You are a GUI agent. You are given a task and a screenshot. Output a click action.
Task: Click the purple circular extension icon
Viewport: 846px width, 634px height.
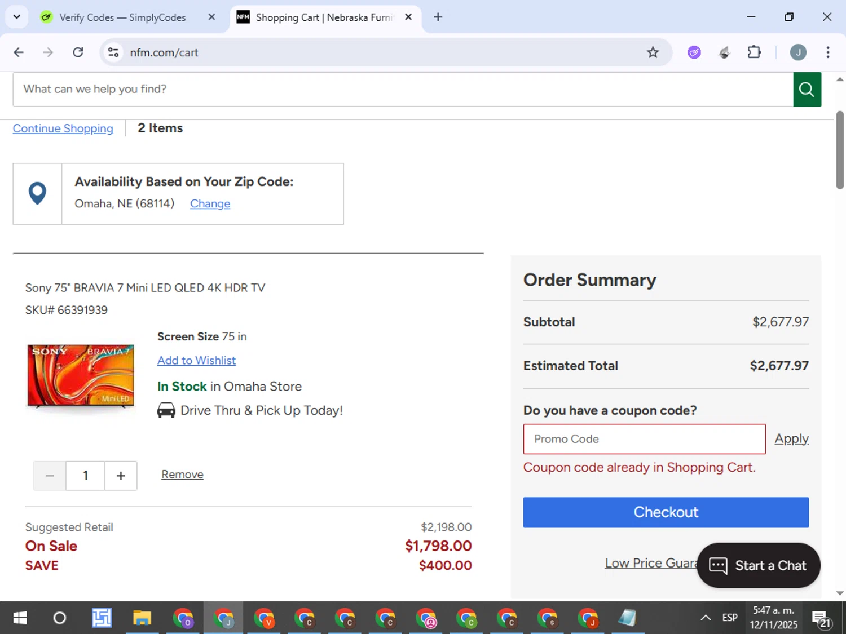point(694,52)
